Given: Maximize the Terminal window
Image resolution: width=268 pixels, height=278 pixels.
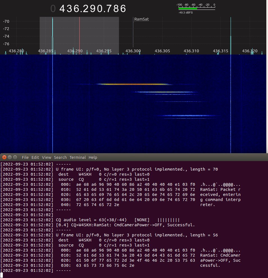Looking at the screenshot, I should click(x=15, y=157).
